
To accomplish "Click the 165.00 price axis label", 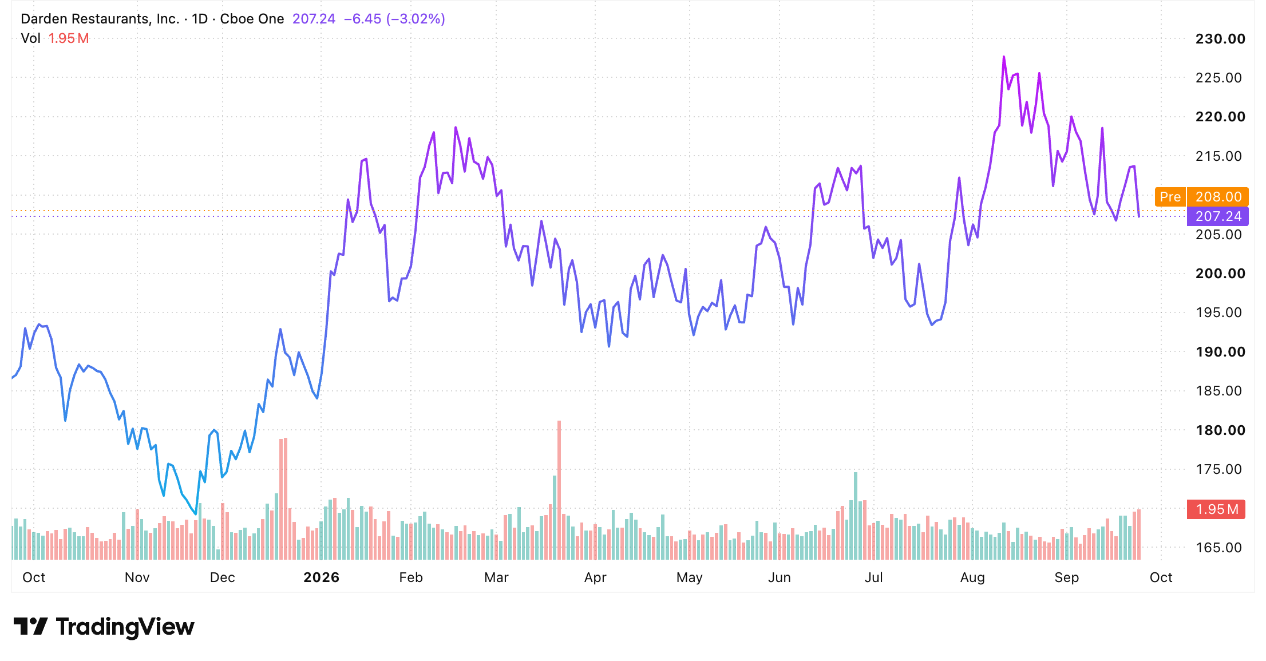I will pos(1218,548).
